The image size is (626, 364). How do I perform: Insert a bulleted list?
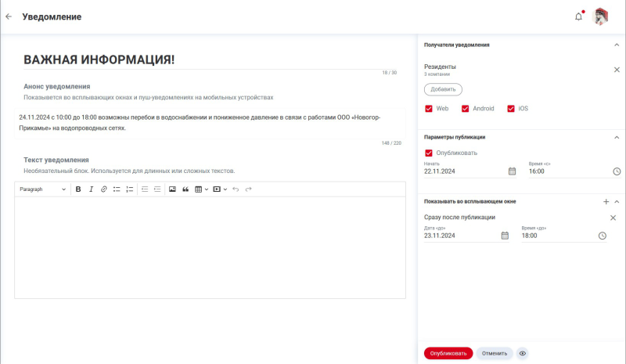(117, 189)
